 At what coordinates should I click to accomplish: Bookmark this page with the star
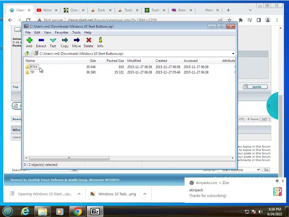pyautogui.click(x=229, y=20)
